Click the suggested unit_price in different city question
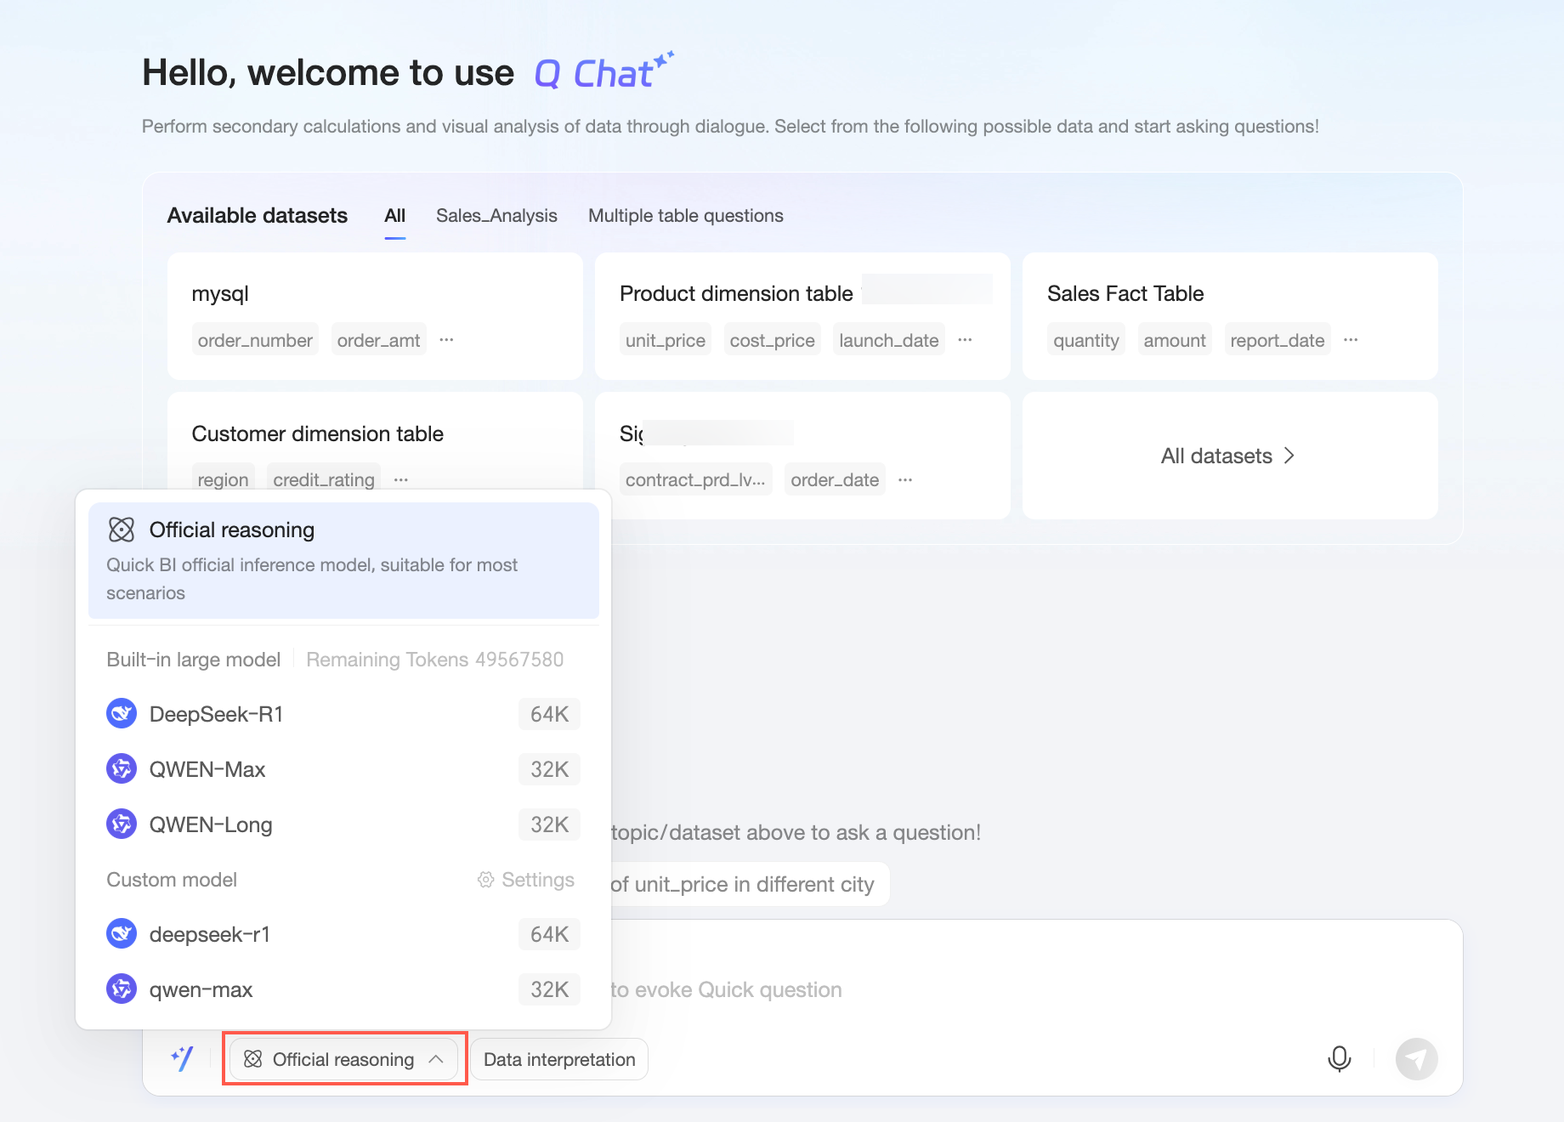The image size is (1564, 1122). click(748, 884)
